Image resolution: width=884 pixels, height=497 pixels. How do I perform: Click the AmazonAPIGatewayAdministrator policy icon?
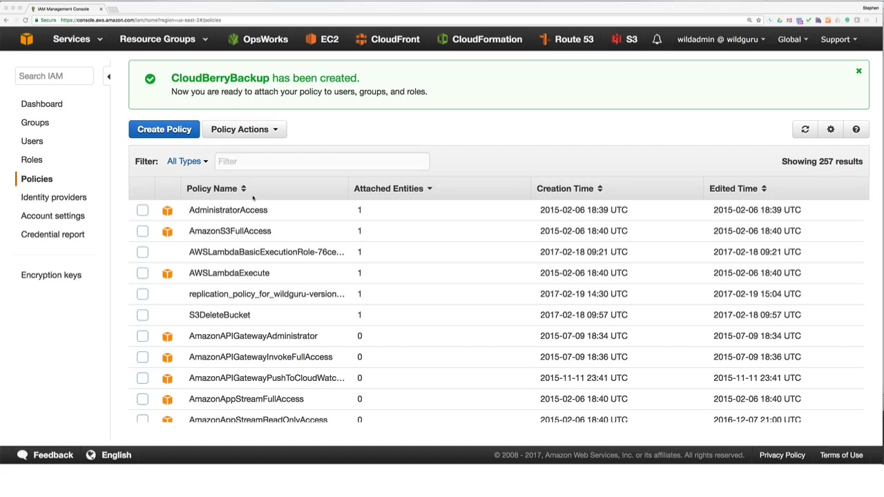pos(167,336)
